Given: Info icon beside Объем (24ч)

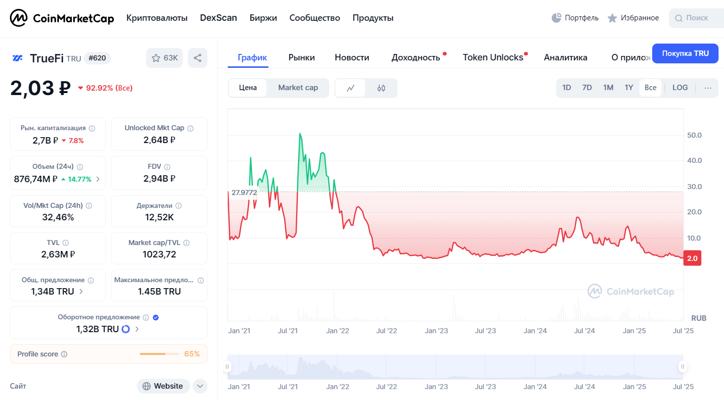Looking at the screenshot, I should [x=80, y=167].
